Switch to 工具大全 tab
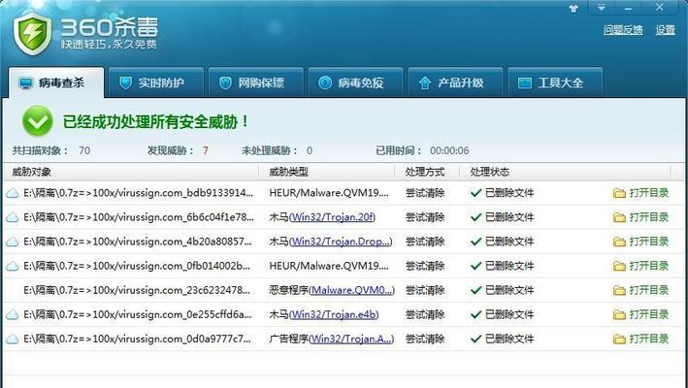 click(555, 82)
